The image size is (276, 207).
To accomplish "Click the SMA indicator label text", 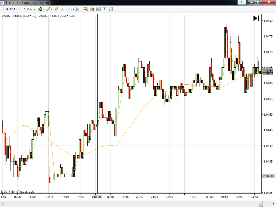I will pos(38,16).
